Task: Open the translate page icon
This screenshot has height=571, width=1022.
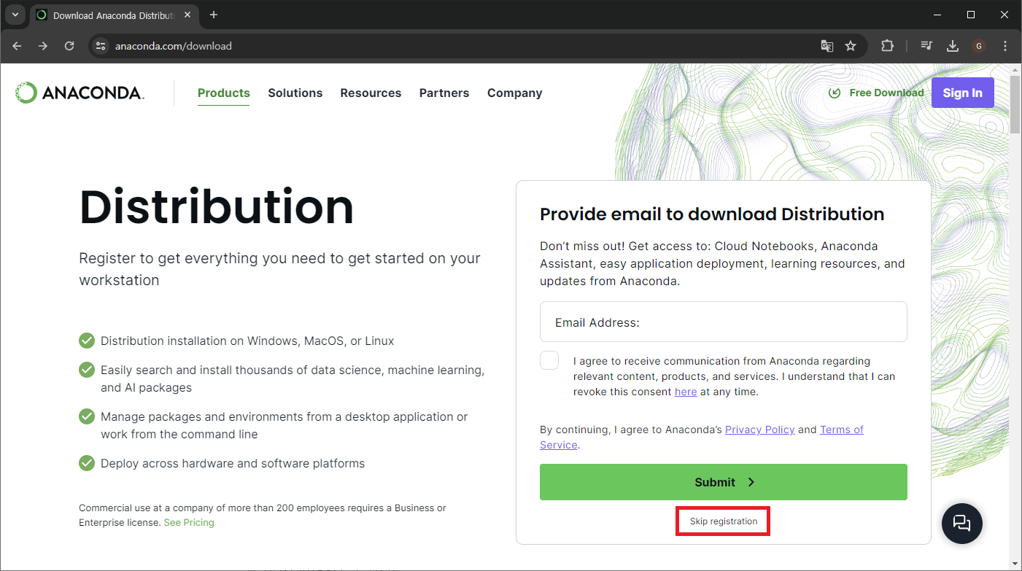Action: (x=826, y=46)
